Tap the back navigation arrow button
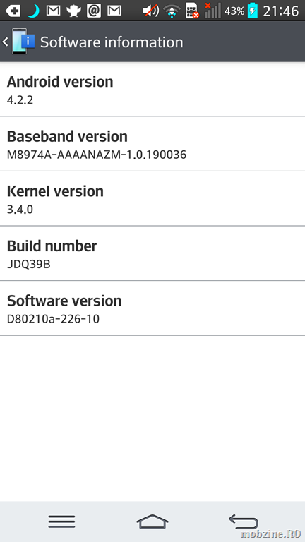The height and width of the screenshot is (542, 305). click(243, 522)
